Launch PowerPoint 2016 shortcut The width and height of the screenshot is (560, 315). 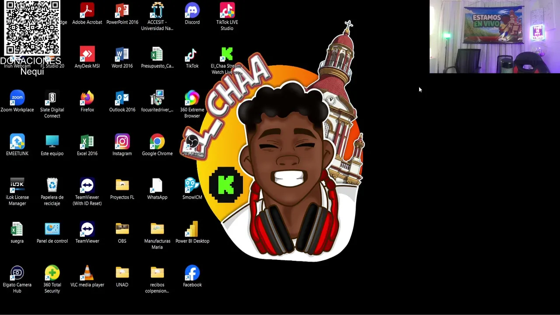pos(122,14)
